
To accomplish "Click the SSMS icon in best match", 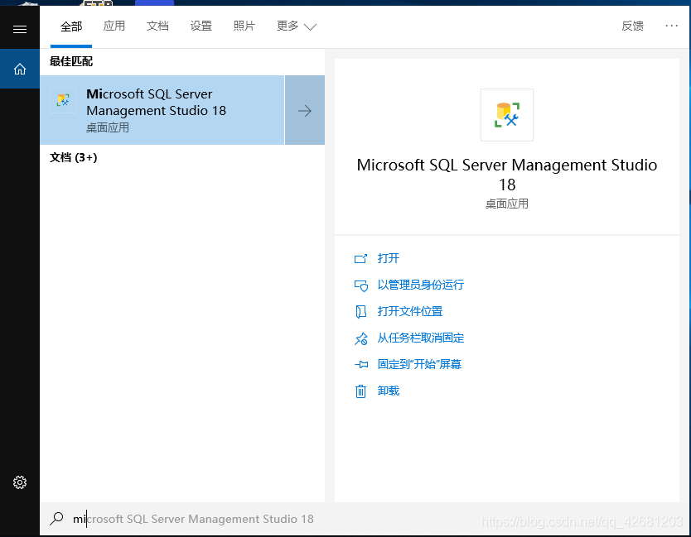I will pyautogui.click(x=63, y=101).
